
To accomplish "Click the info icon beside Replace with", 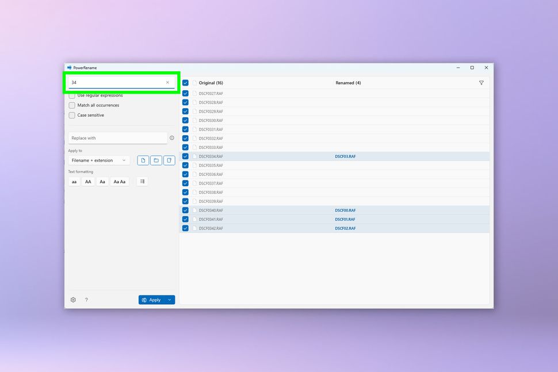I will click(x=171, y=137).
